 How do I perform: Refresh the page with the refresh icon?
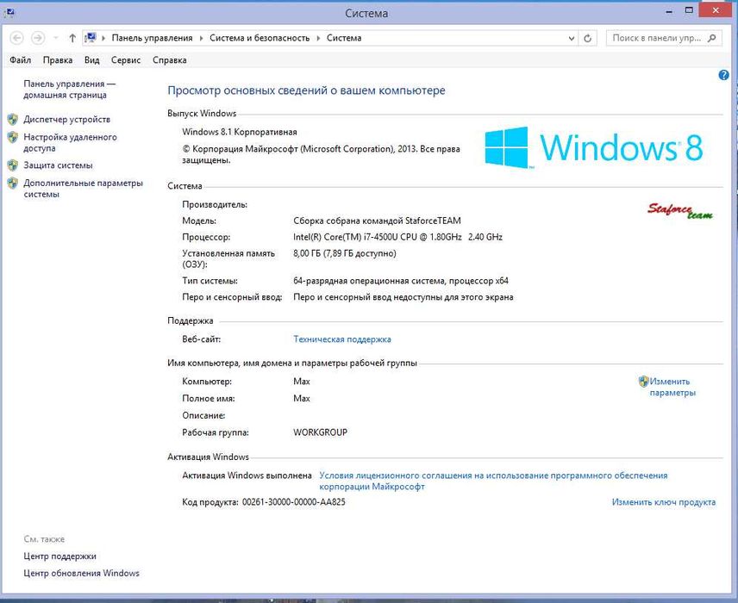click(587, 38)
